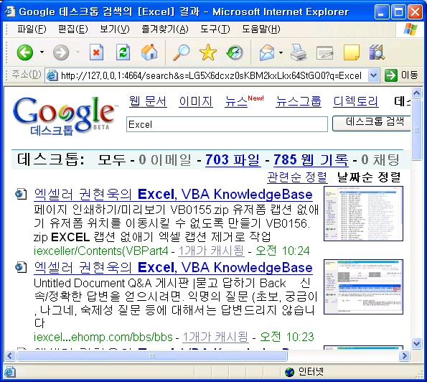Viewport: 427px width, 382px height.
Task: Open second Excel, VBA KnowledgeBase result
Action: point(173,268)
